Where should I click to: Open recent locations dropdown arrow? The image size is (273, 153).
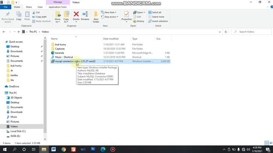click(14, 32)
